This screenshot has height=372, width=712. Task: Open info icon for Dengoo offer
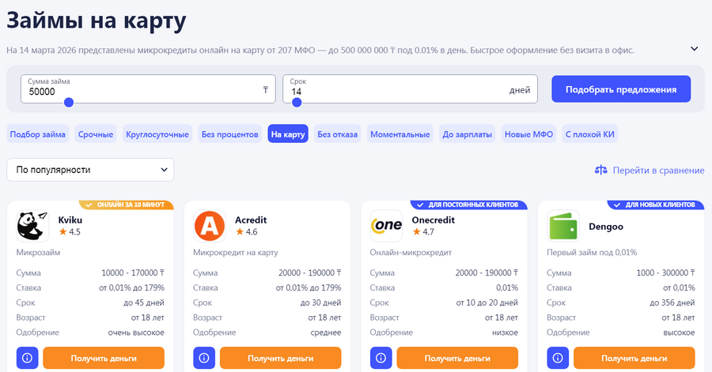[558, 358]
